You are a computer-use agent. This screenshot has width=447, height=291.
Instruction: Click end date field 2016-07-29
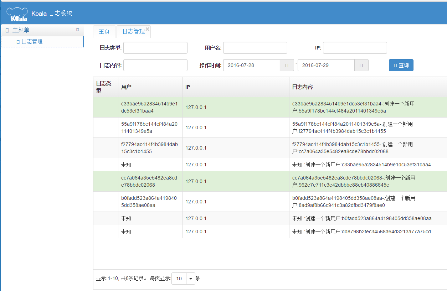click(326, 66)
